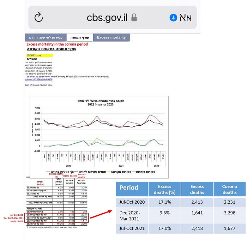Click the 17.0% value in the enlarged table

pyautogui.click(x=165, y=228)
